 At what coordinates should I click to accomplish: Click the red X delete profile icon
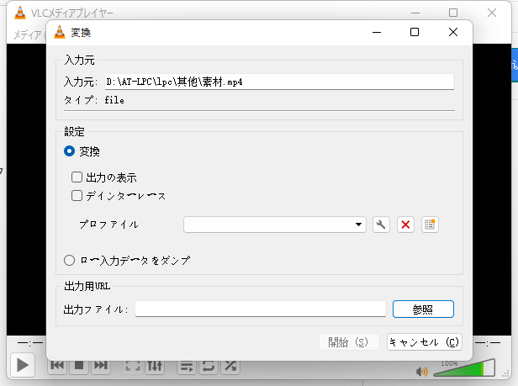point(405,225)
